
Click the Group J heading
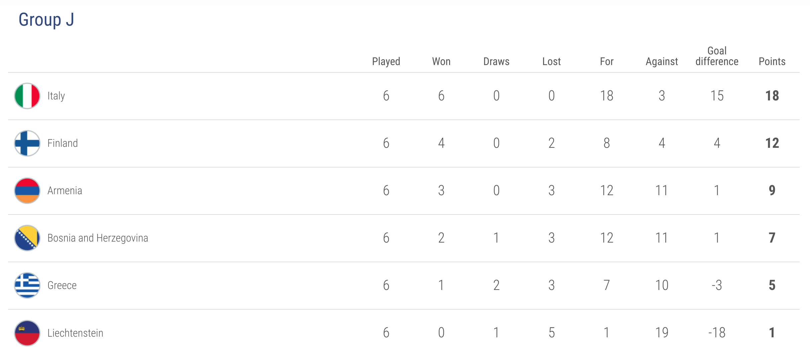(46, 20)
